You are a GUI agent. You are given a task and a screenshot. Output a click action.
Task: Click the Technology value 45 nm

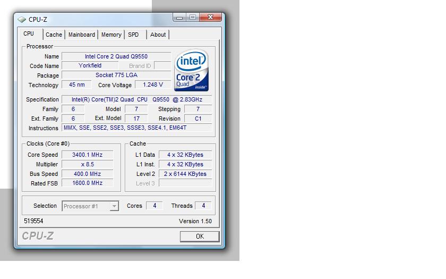[77, 84]
